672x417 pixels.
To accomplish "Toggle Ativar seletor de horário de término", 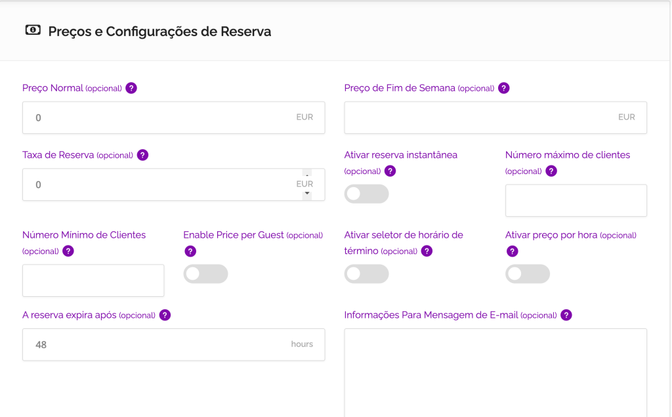I will coord(366,274).
